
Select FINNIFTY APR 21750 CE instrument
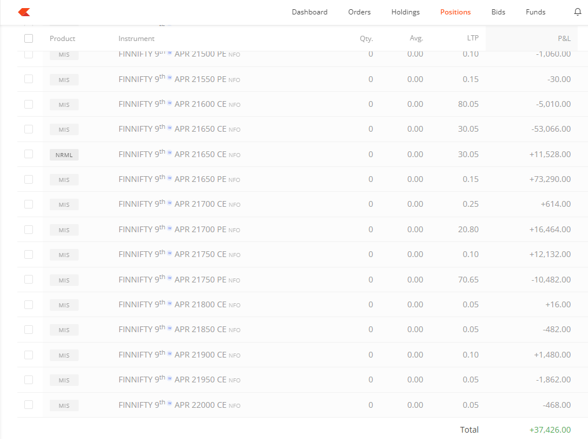point(179,254)
